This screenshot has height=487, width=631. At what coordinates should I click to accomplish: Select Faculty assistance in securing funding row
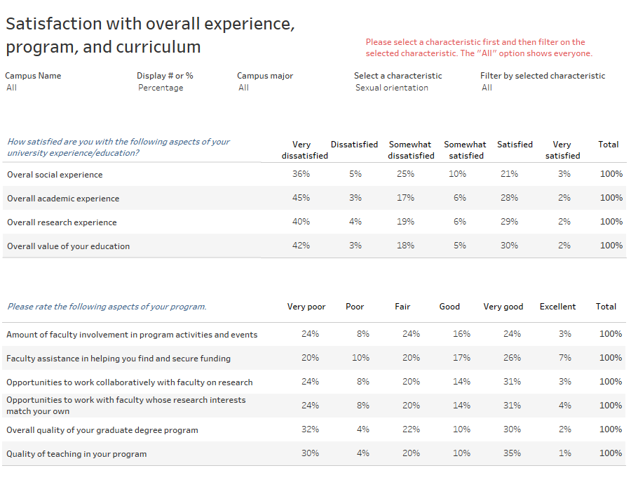(118, 359)
